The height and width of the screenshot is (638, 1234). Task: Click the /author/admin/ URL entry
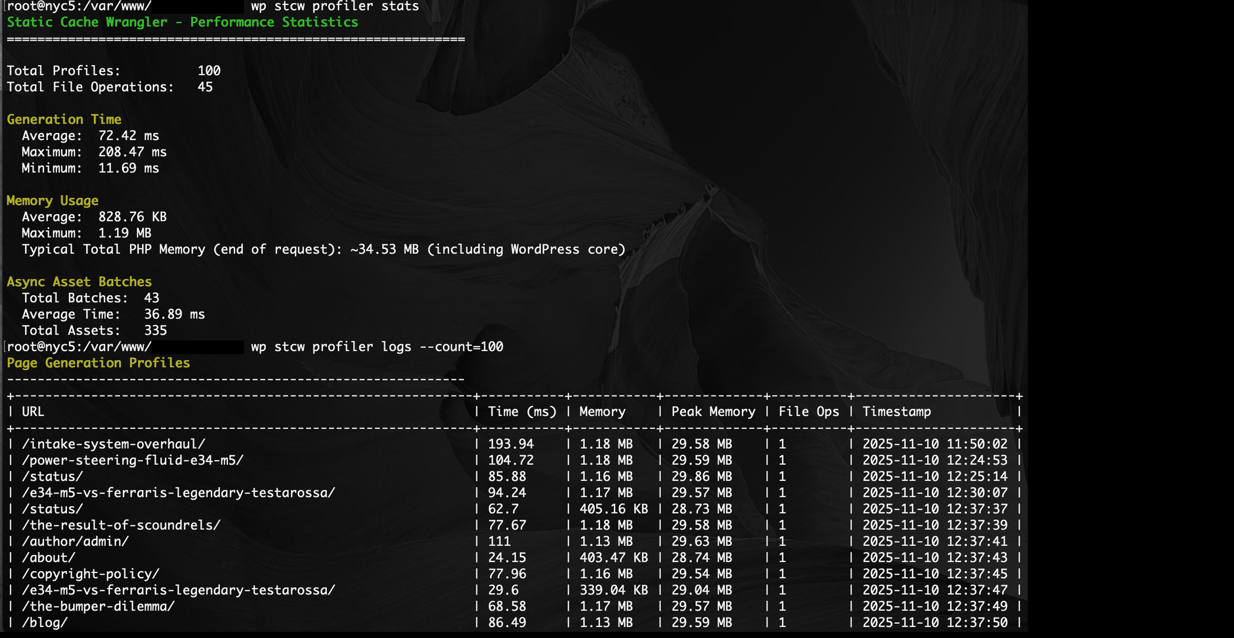coord(75,541)
